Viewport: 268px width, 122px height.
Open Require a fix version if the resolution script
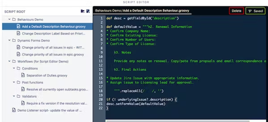57,103
